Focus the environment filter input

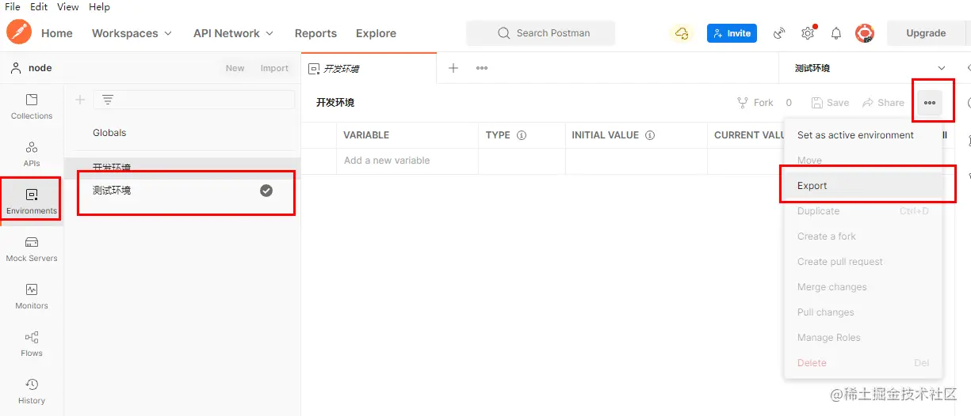(193, 100)
